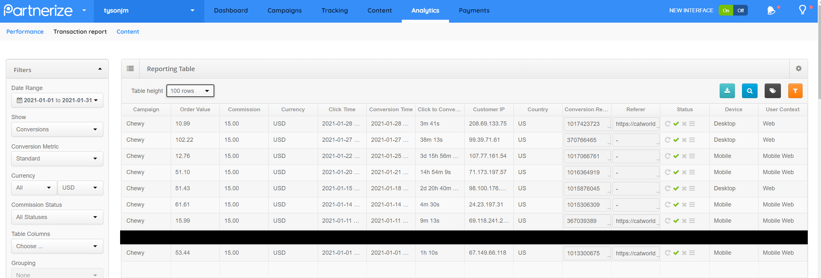Select the Analytics menu
This screenshot has height=278, width=821.
(425, 10)
